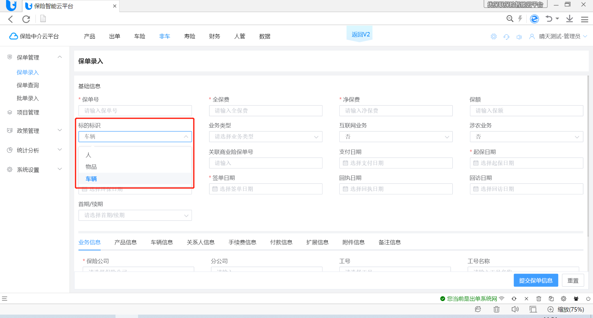Select 车辆 from the 标的标识 list

point(135,179)
